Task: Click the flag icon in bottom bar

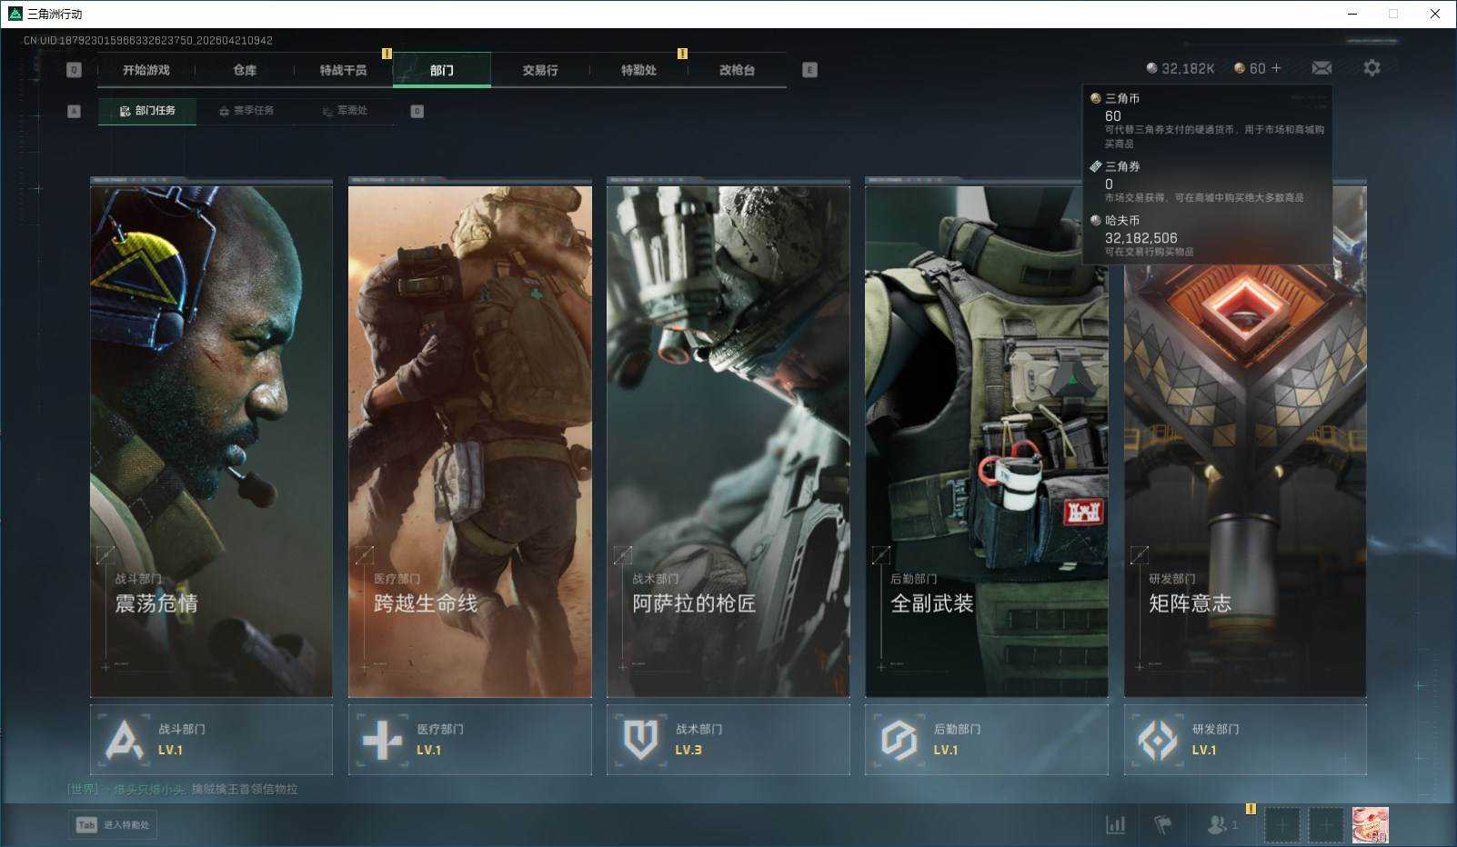Action: [x=1162, y=825]
